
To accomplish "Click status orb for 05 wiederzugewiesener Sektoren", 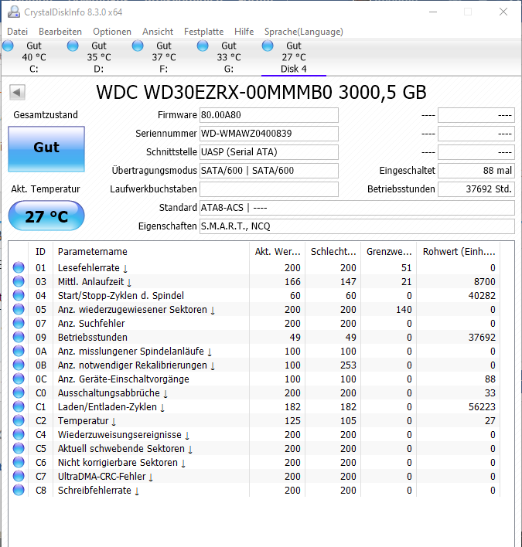I will (x=19, y=310).
